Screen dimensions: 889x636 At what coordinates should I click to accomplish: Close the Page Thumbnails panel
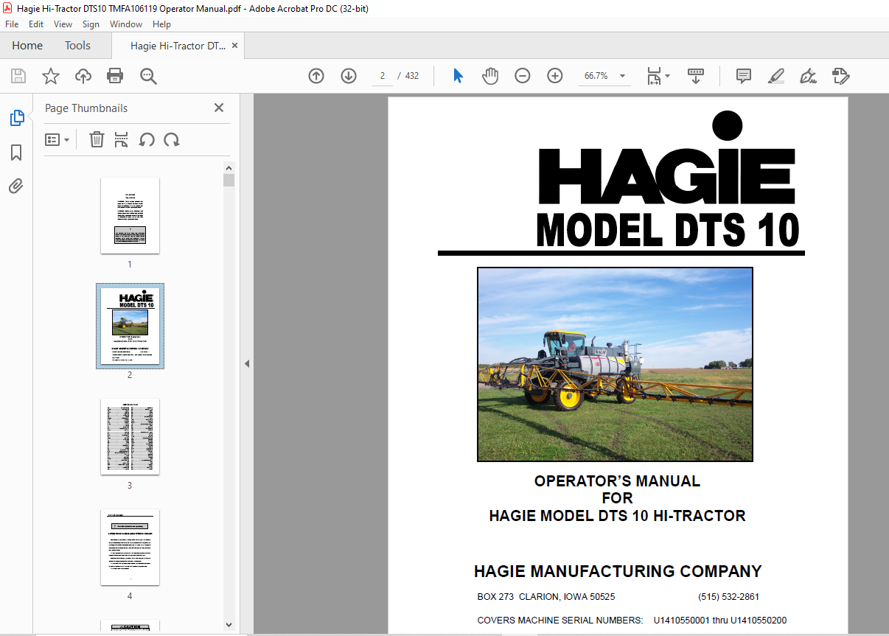point(219,108)
